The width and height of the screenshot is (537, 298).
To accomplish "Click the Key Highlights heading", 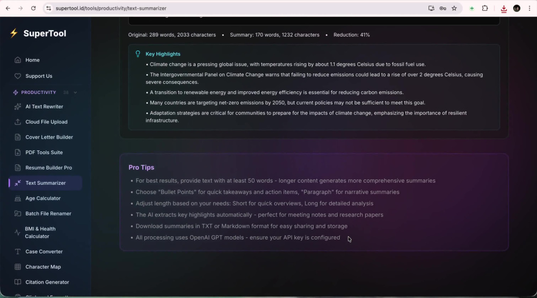I will [x=163, y=54].
